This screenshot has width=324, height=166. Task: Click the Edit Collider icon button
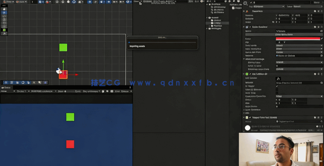point(278,79)
